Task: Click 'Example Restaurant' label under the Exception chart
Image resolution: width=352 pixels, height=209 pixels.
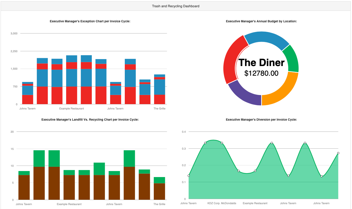Action: (72, 109)
